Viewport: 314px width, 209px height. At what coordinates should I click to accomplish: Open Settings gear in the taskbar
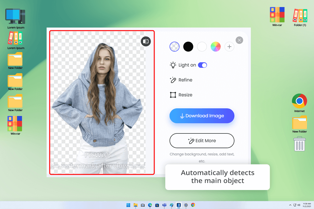tap(186, 205)
